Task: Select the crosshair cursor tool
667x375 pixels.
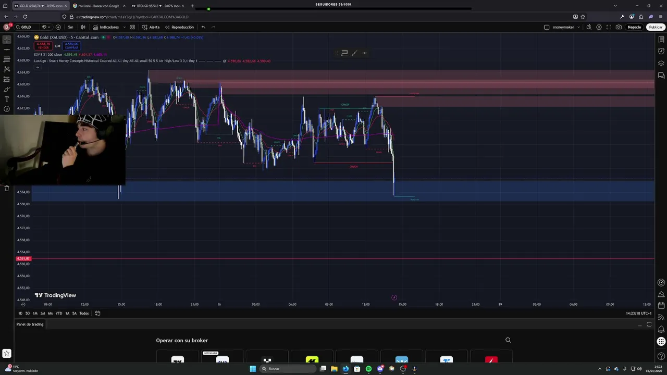Action: point(7,40)
